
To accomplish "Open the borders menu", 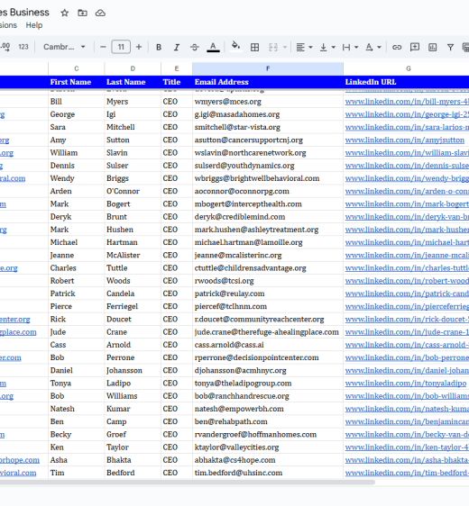I will coord(254,48).
